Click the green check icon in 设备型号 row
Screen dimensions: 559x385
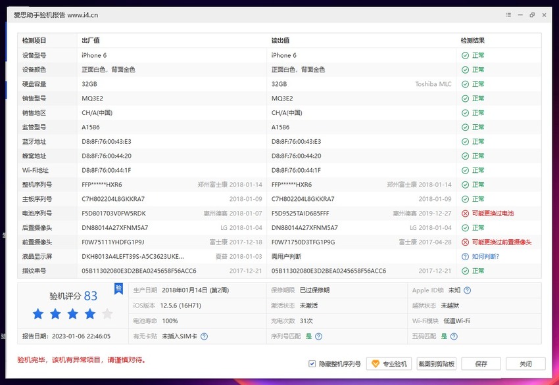pos(465,55)
